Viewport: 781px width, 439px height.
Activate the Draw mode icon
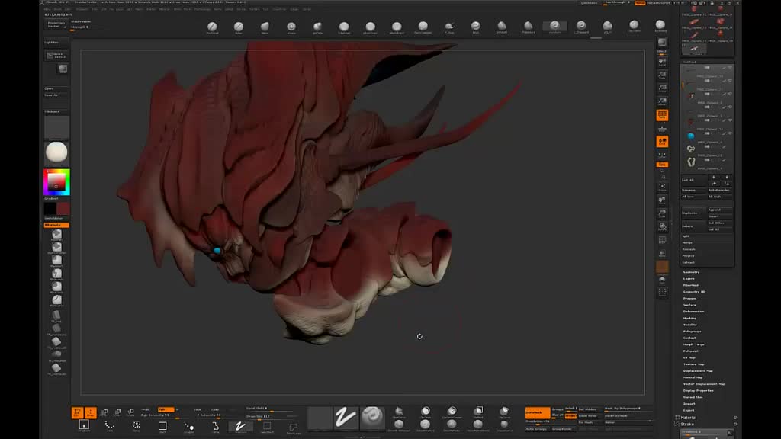point(90,412)
